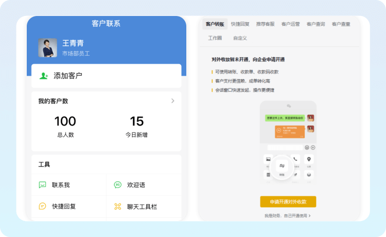Click the green 添加客户 person icon
The width and height of the screenshot is (386, 237).
point(44,76)
